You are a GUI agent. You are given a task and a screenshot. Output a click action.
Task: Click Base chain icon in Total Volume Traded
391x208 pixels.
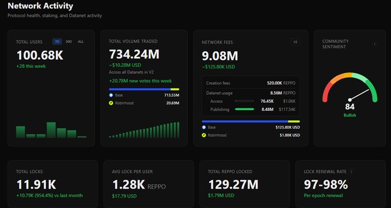(111, 95)
